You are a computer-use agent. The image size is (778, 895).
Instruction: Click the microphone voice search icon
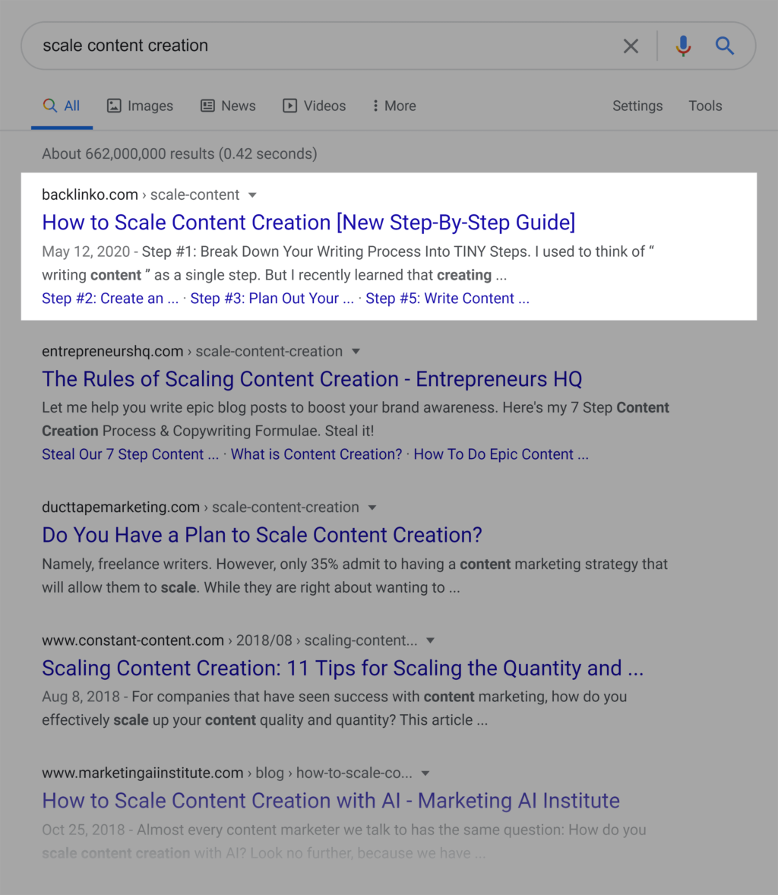(x=683, y=46)
